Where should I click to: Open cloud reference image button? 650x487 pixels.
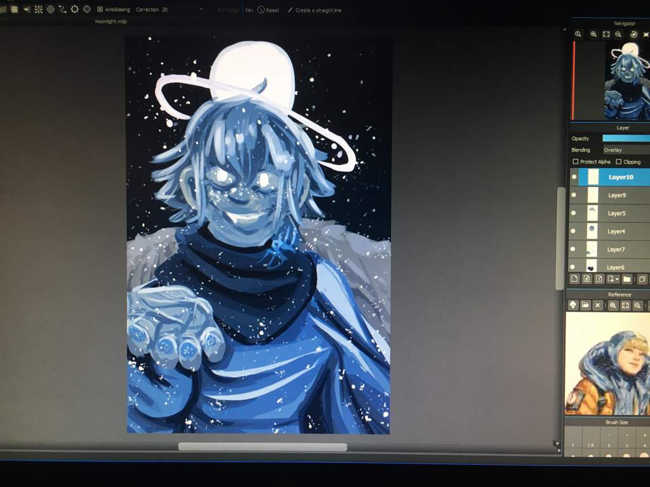[x=573, y=306]
